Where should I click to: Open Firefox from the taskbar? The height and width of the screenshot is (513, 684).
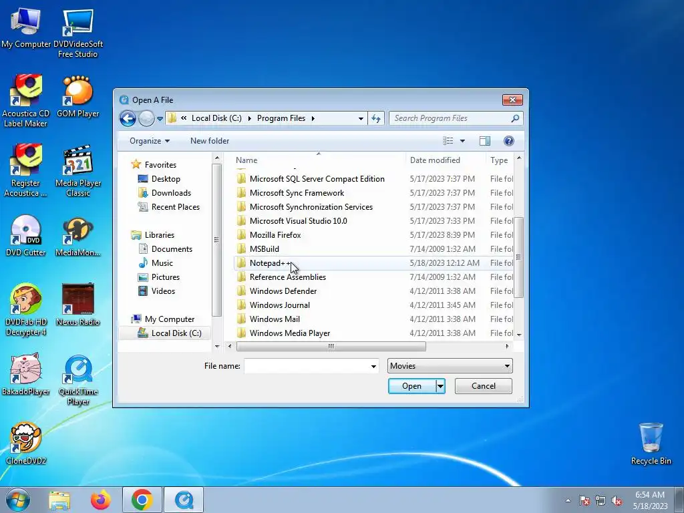(x=101, y=500)
